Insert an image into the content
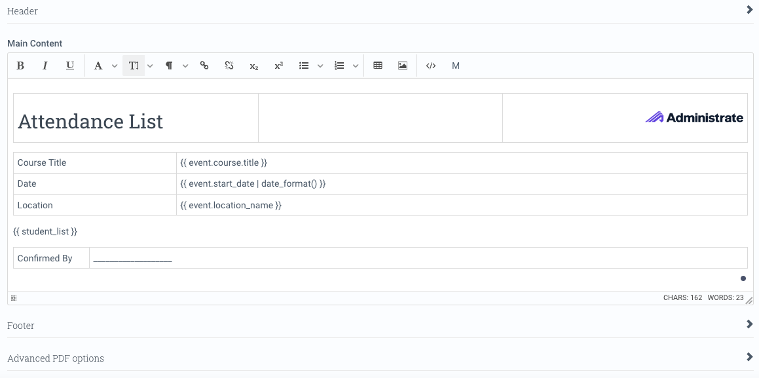759x378 pixels. coord(402,66)
